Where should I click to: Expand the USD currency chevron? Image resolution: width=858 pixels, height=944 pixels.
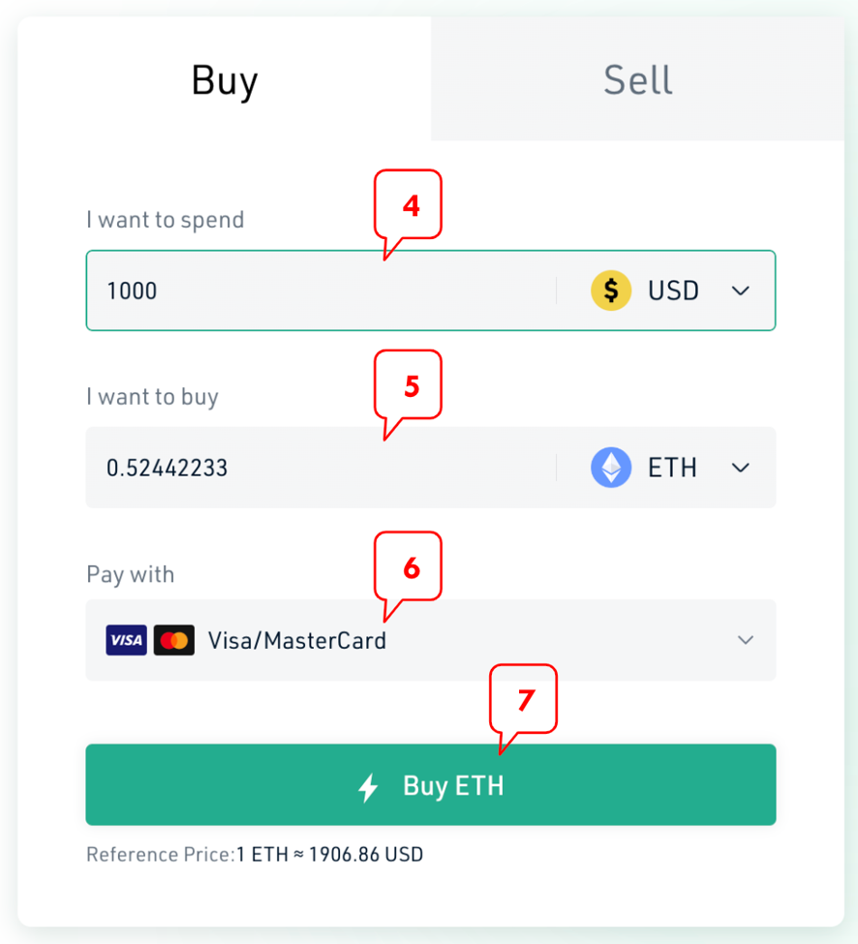(741, 290)
